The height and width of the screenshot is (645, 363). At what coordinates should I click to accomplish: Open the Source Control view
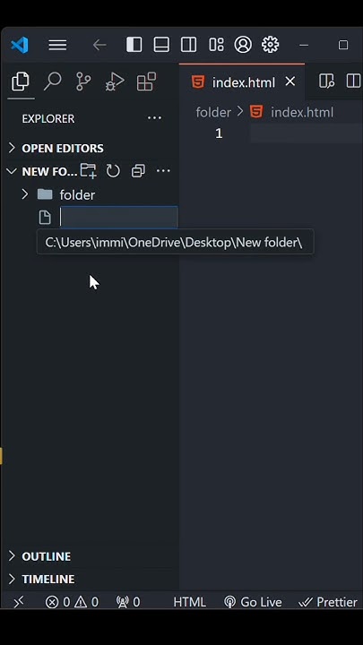click(x=83, y=82)
